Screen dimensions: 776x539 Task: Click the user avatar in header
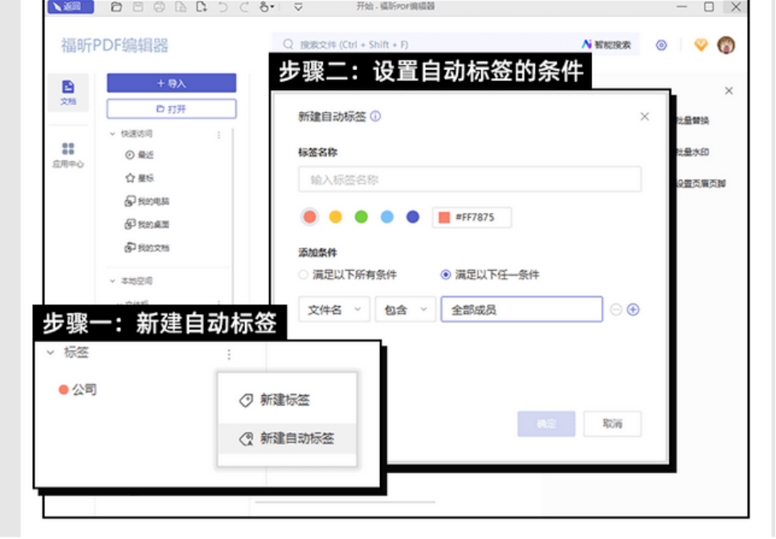725,46
